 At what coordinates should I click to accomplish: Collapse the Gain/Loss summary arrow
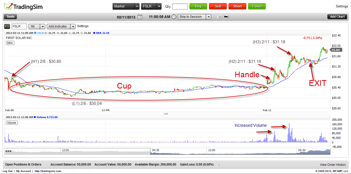(218, 165)
